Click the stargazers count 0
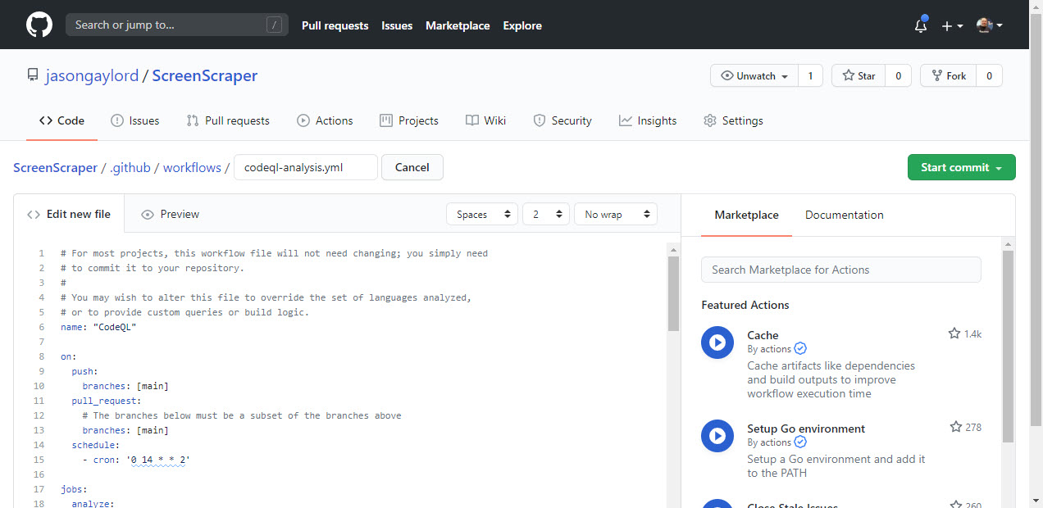This screenshot has width=1043, height=508. [x=898, y=76]
